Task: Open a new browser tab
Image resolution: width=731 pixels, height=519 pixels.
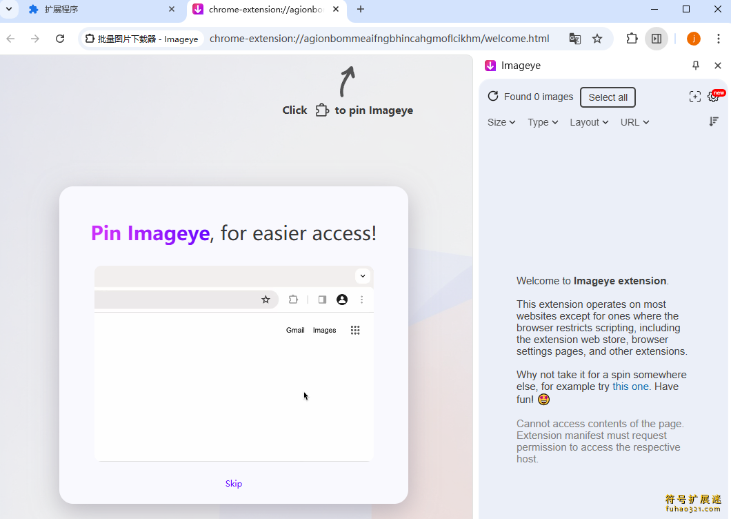Action: click(361, 10)
